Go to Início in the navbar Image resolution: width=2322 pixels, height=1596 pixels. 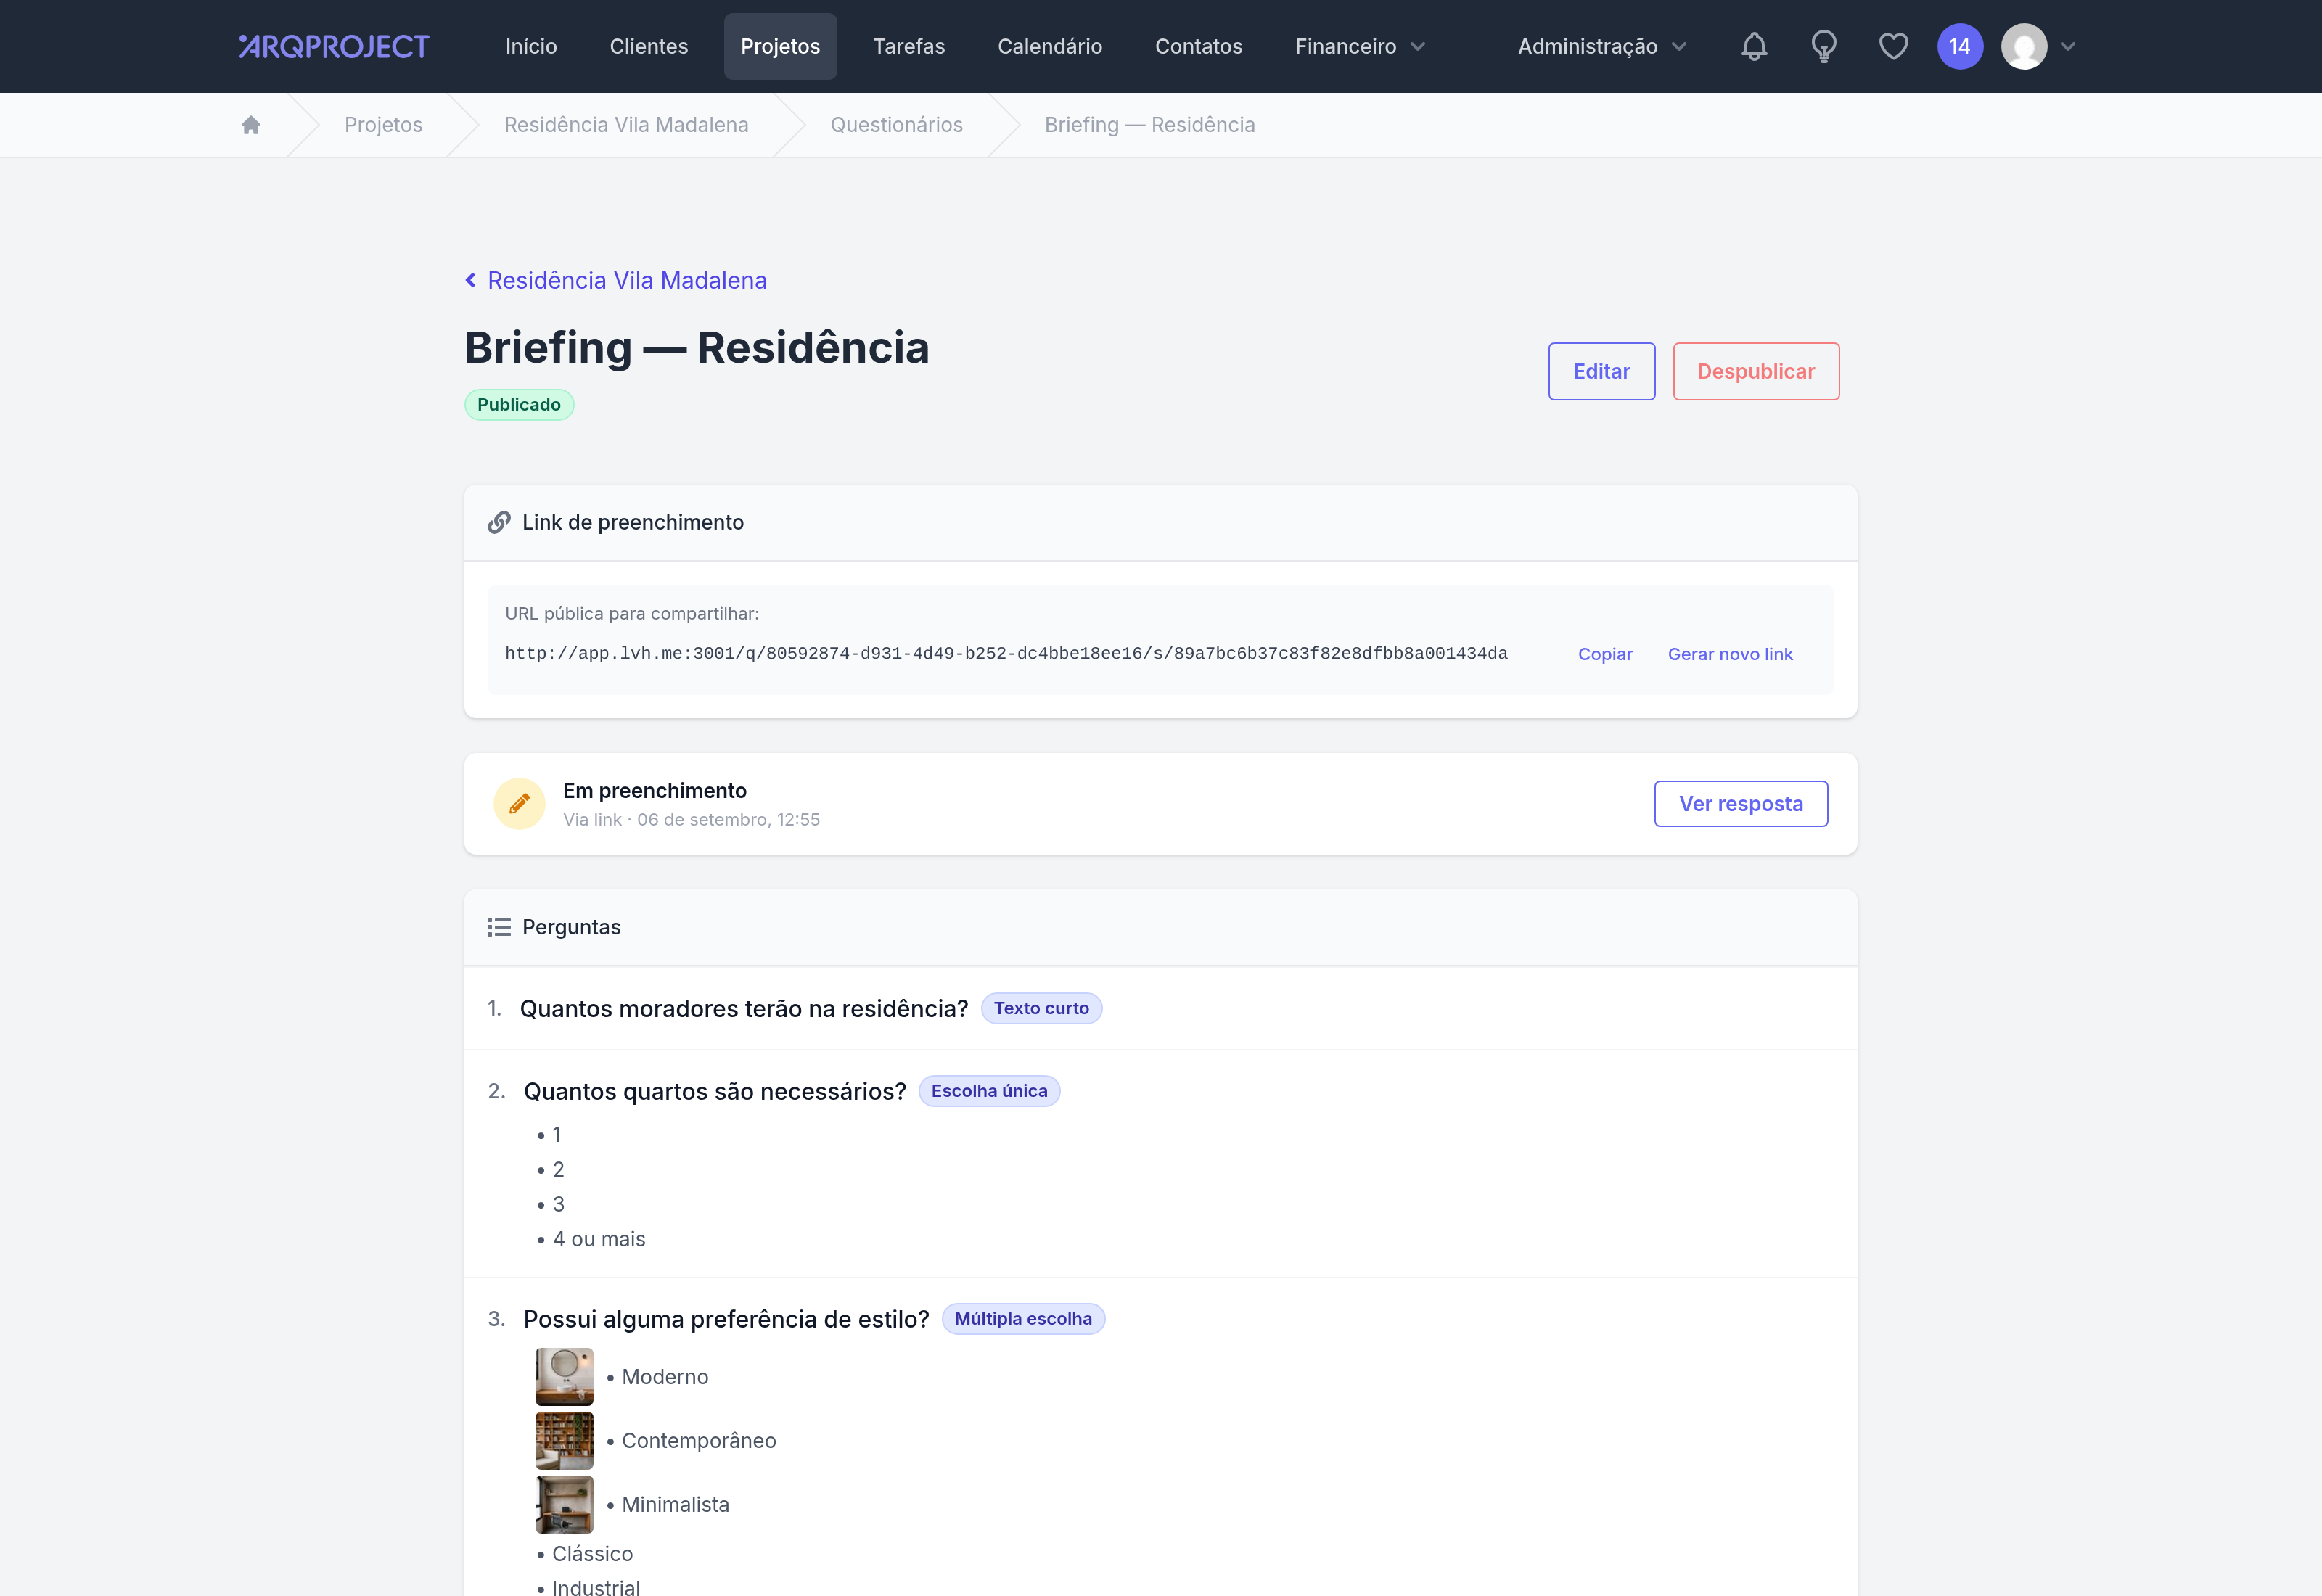(531, 46)
